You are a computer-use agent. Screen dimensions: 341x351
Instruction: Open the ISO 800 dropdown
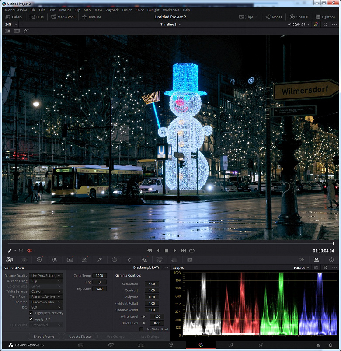tap(46, 307)
